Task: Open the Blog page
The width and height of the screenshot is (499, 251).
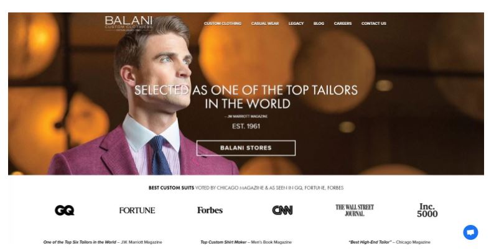Action: 319,24
